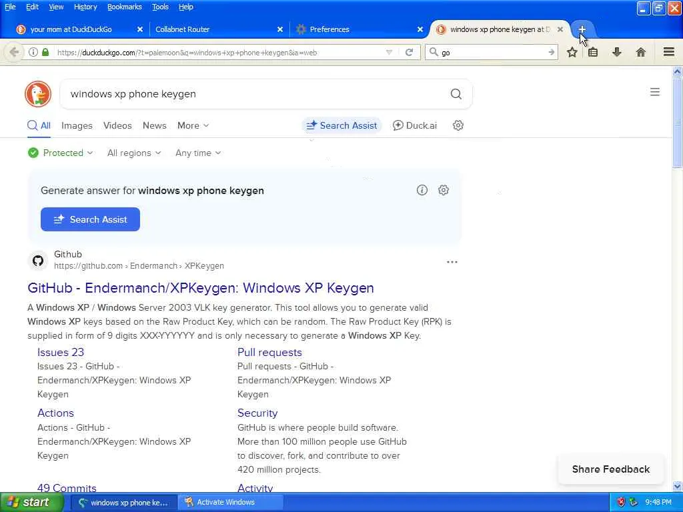The height and width of the screenshot is (512, 683).
Task: Click the search bar go arrow
Action: click(552, 52)
